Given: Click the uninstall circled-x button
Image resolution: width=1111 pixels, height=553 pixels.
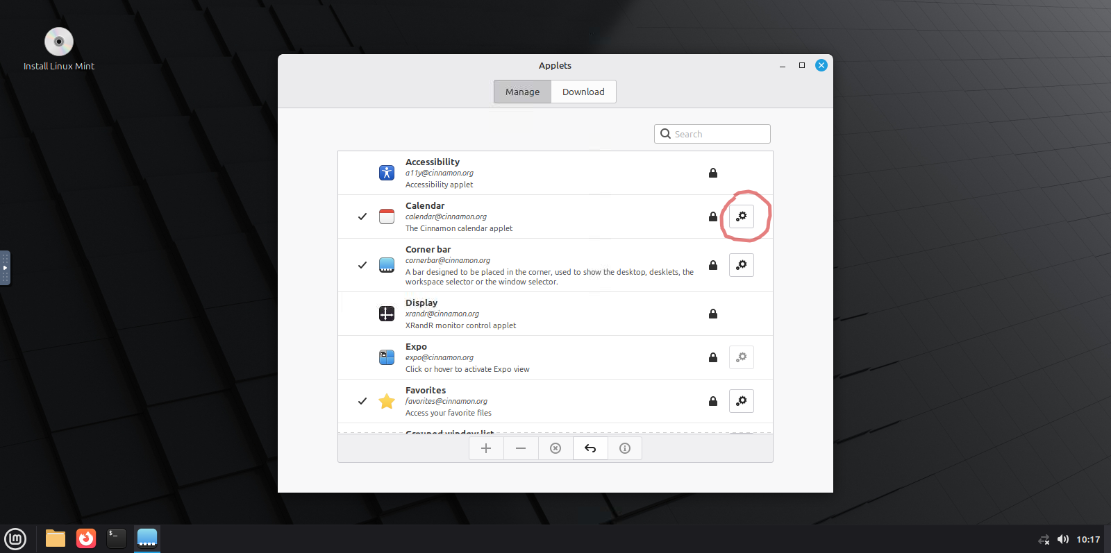Looking at the screenshot, I should click(x=555, y=448).
